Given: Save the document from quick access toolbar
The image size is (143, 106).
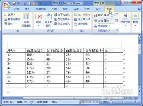Looking at the screenshot, I should (x=14, y=4).
